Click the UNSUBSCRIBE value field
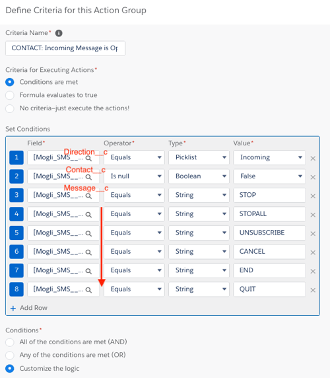The height and width of the screenshot is (378, 330). click(x=269, y=233)
